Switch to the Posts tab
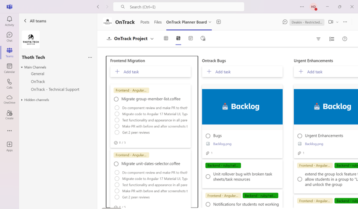 tap(145, 22)
